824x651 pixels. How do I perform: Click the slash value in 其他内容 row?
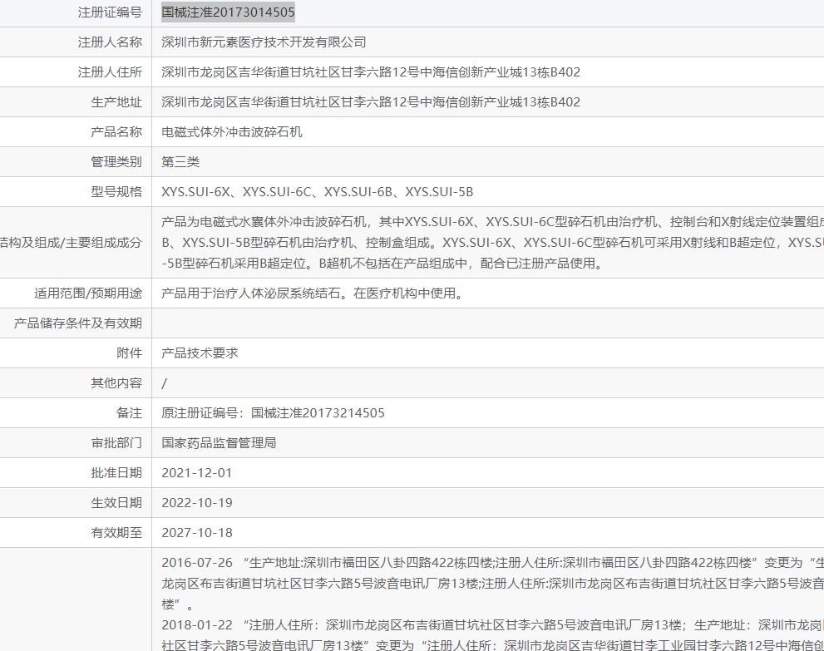pyautogui.click(x=164, y=383)
